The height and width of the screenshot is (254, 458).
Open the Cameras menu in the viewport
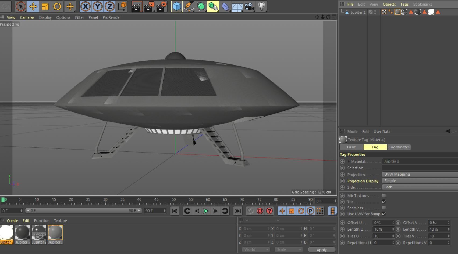[x=27, y=17]
